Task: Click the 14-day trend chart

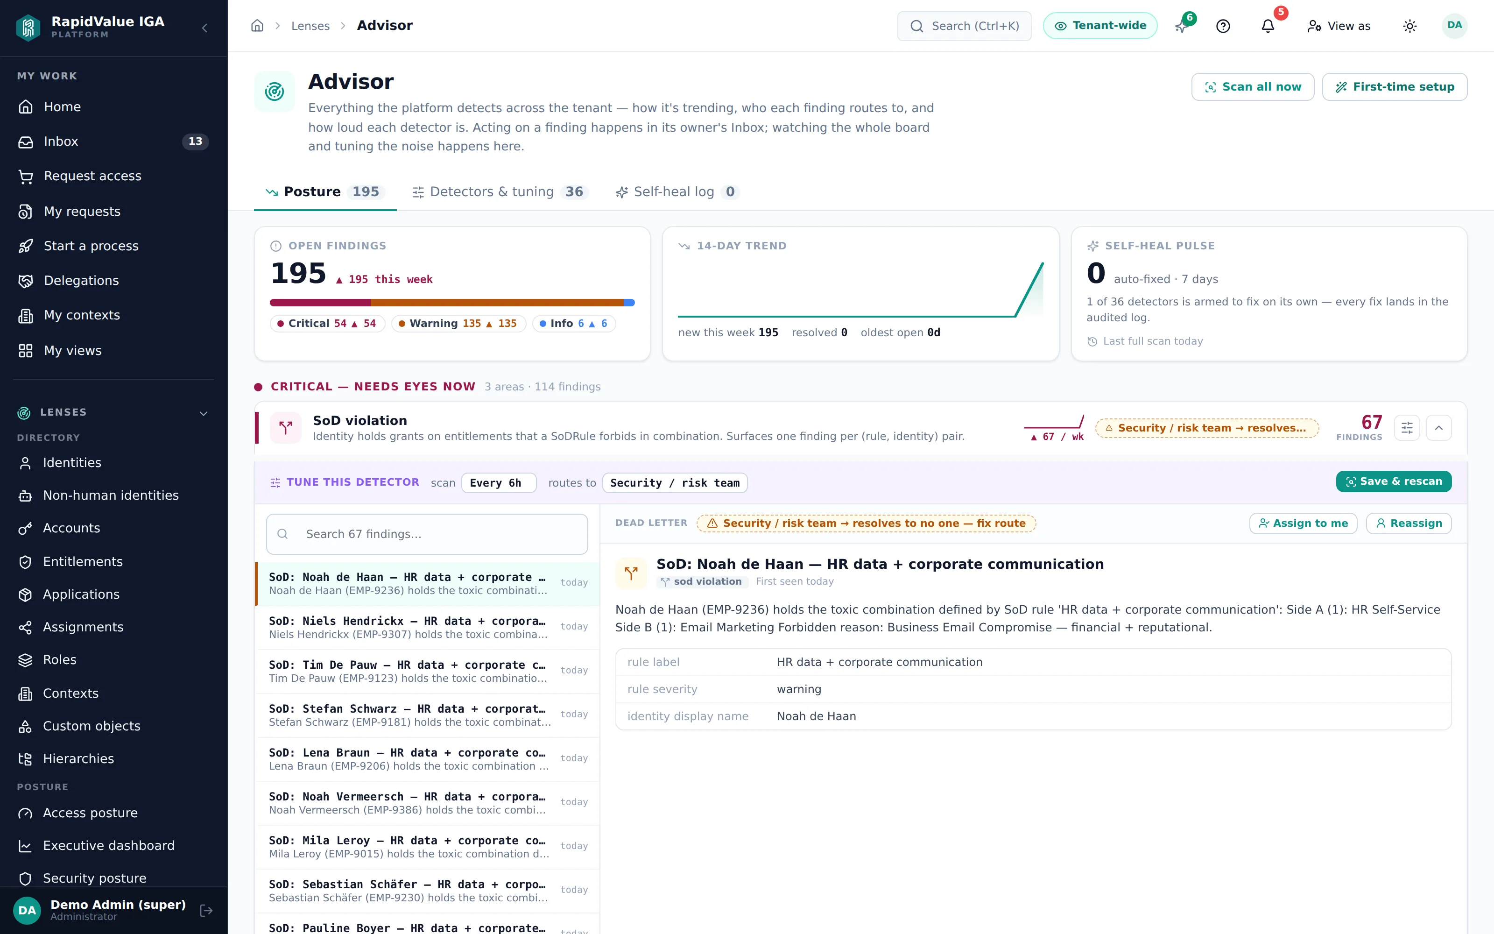Action: pyautogui.click(x=860, y=289)
